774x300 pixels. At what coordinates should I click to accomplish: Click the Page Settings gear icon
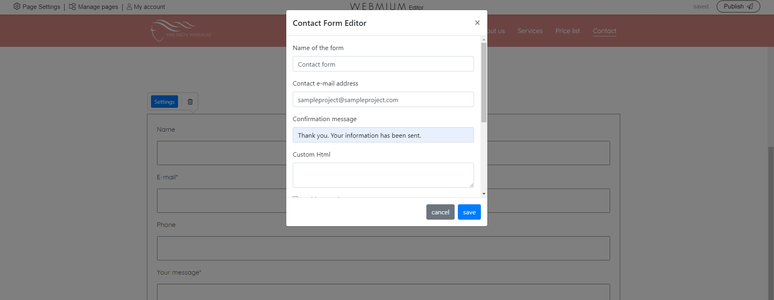pyautogui.click(x=17, y=6)
